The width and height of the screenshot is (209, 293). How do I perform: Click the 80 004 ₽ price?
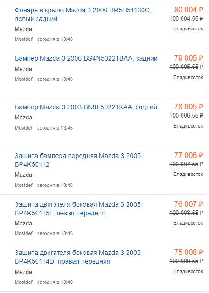pyautogui.click(x=188, y=10)
